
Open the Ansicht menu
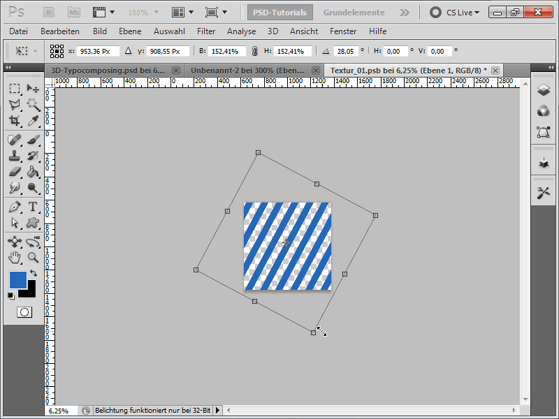304,31
